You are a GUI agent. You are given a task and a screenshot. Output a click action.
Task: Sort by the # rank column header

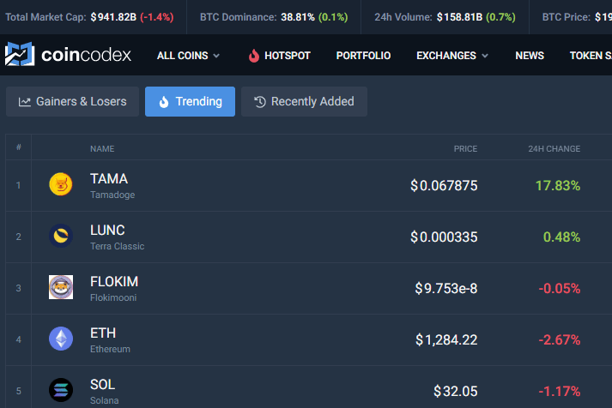pos(18,147)
